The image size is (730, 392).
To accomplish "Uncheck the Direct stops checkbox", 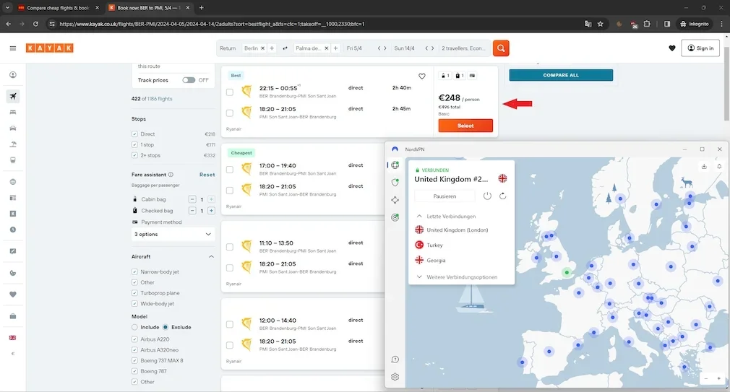I will point(134,134).
